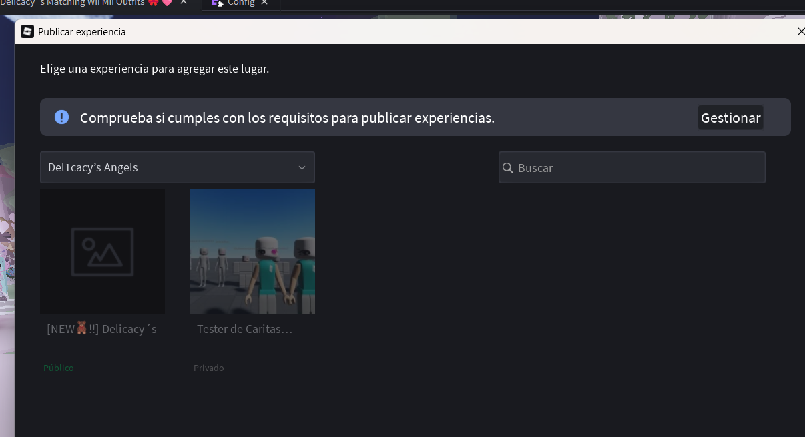Click the Buscar search field
This screenshot has width=805, height=437.
tap(632, 167)
